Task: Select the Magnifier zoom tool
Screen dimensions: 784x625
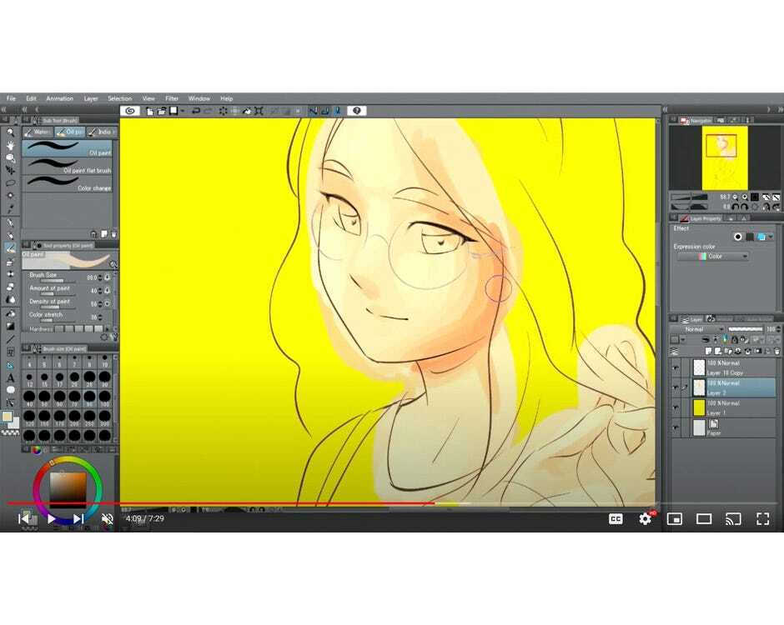Action: coord(10,132)
